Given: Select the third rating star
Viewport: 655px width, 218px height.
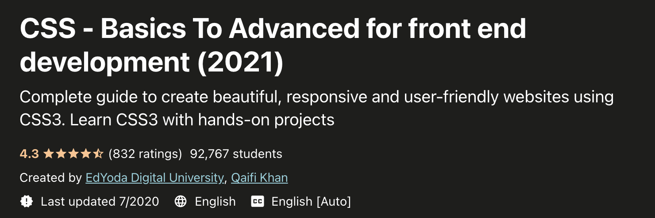Looking at the screenshot, I should tap(73, 154).
